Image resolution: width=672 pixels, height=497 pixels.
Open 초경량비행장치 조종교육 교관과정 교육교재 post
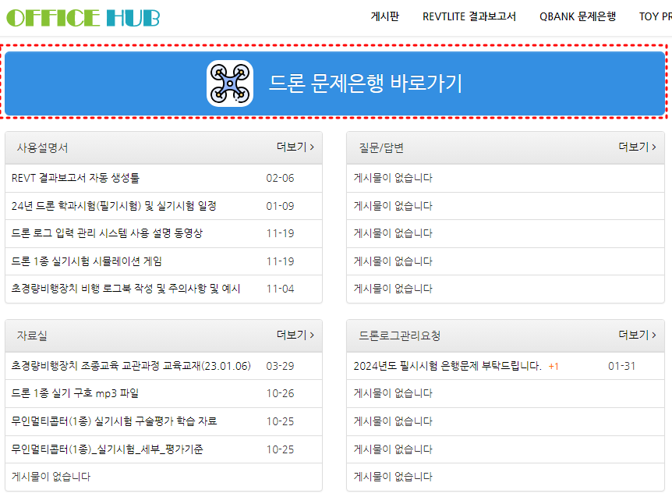tap(131, 366)
